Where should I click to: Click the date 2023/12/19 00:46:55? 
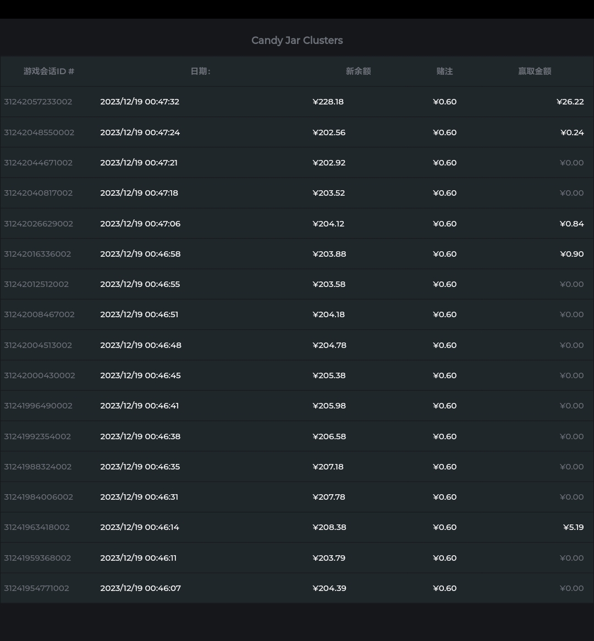point(140,284)
